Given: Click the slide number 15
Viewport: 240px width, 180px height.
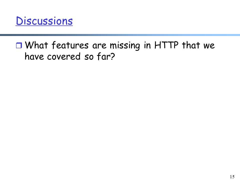Looking at the screenshot, I should (232, 177).
